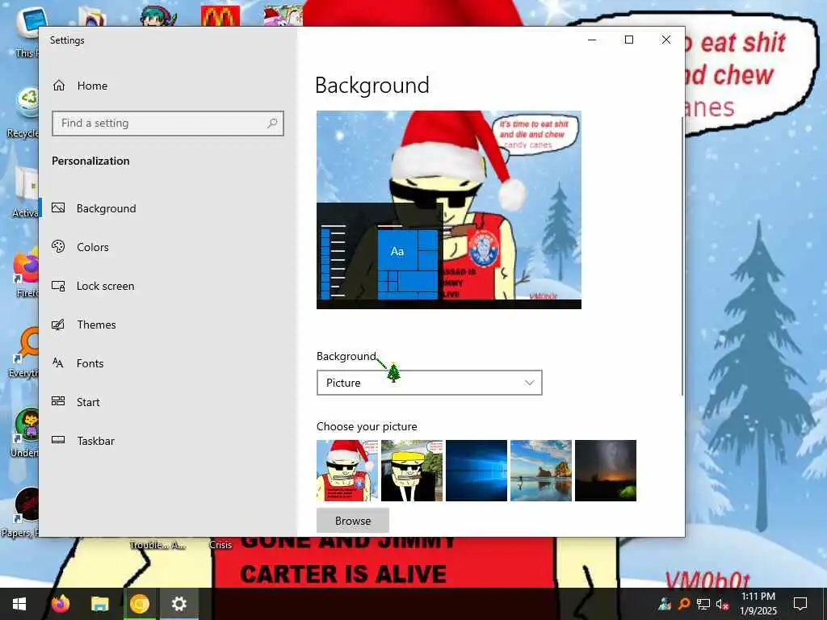Click the search magnifier in Find a setting
This screenshot has height=620, width=827.
tap(272, 124)
